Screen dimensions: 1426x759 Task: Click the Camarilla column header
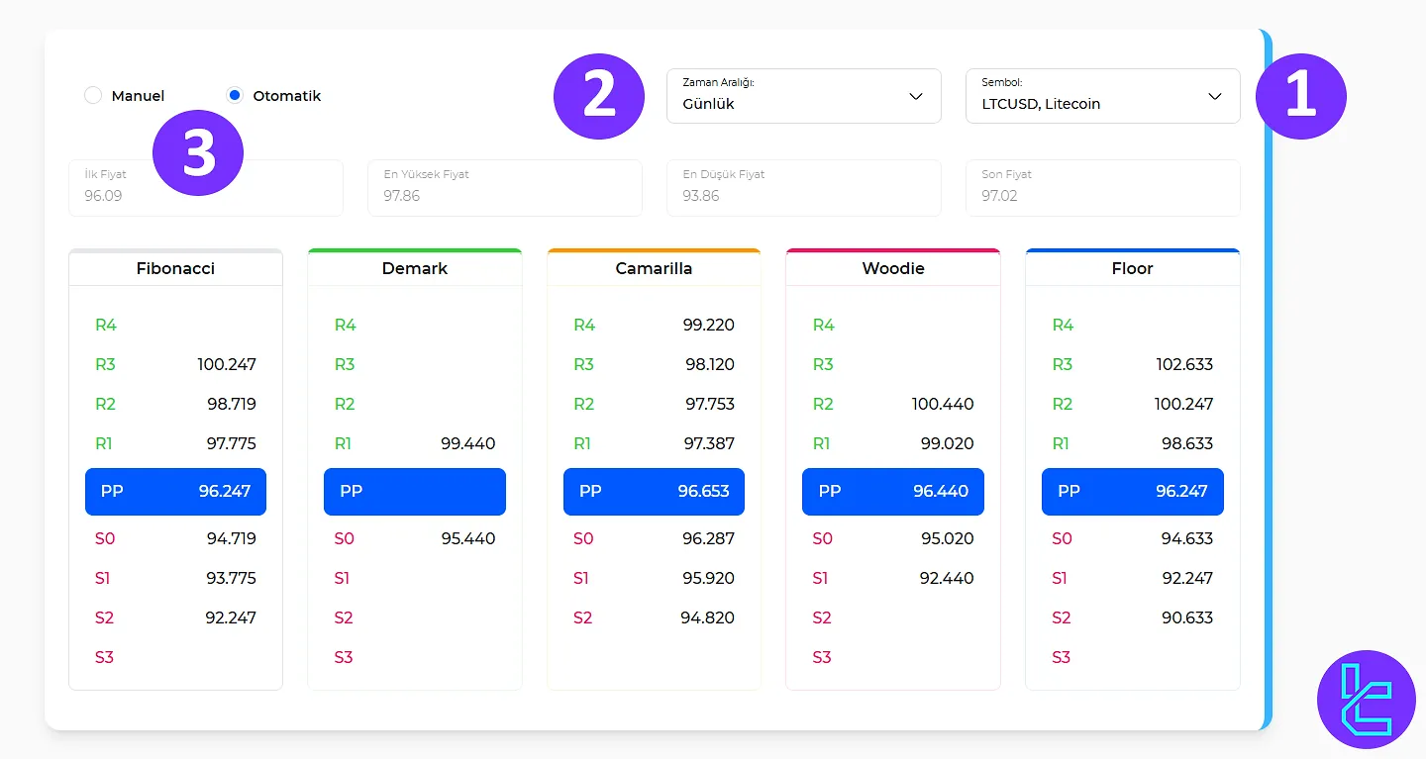654,268
